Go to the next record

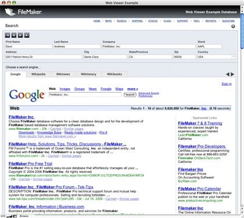pyautogui.click(x=20, y=35)
